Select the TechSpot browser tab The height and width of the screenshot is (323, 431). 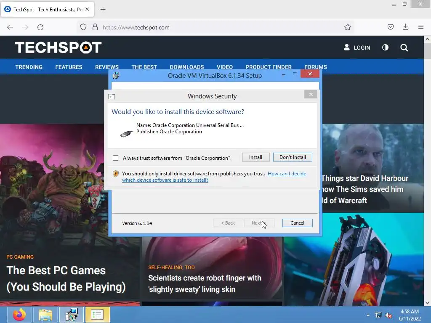tap(47, 9)
